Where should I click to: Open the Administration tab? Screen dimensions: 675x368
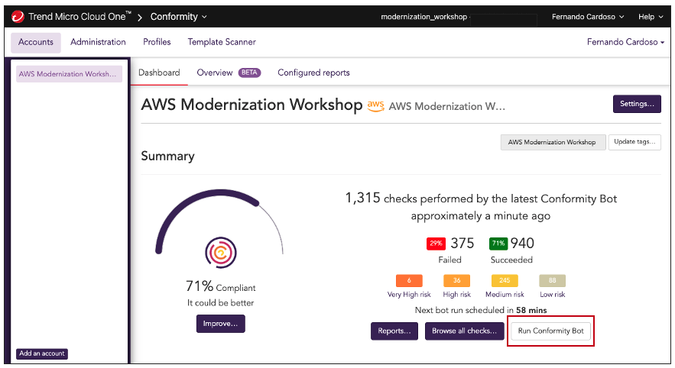coord(98,42)
